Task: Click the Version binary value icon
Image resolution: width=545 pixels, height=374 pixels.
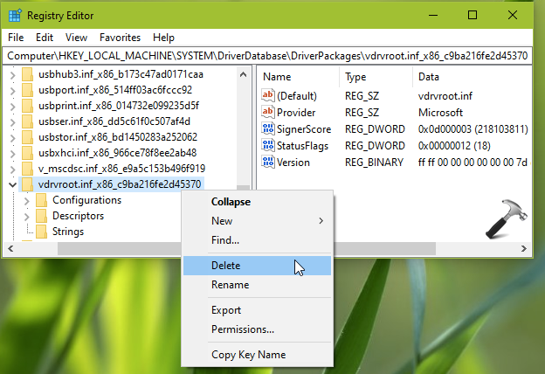Action: point(268,163)
